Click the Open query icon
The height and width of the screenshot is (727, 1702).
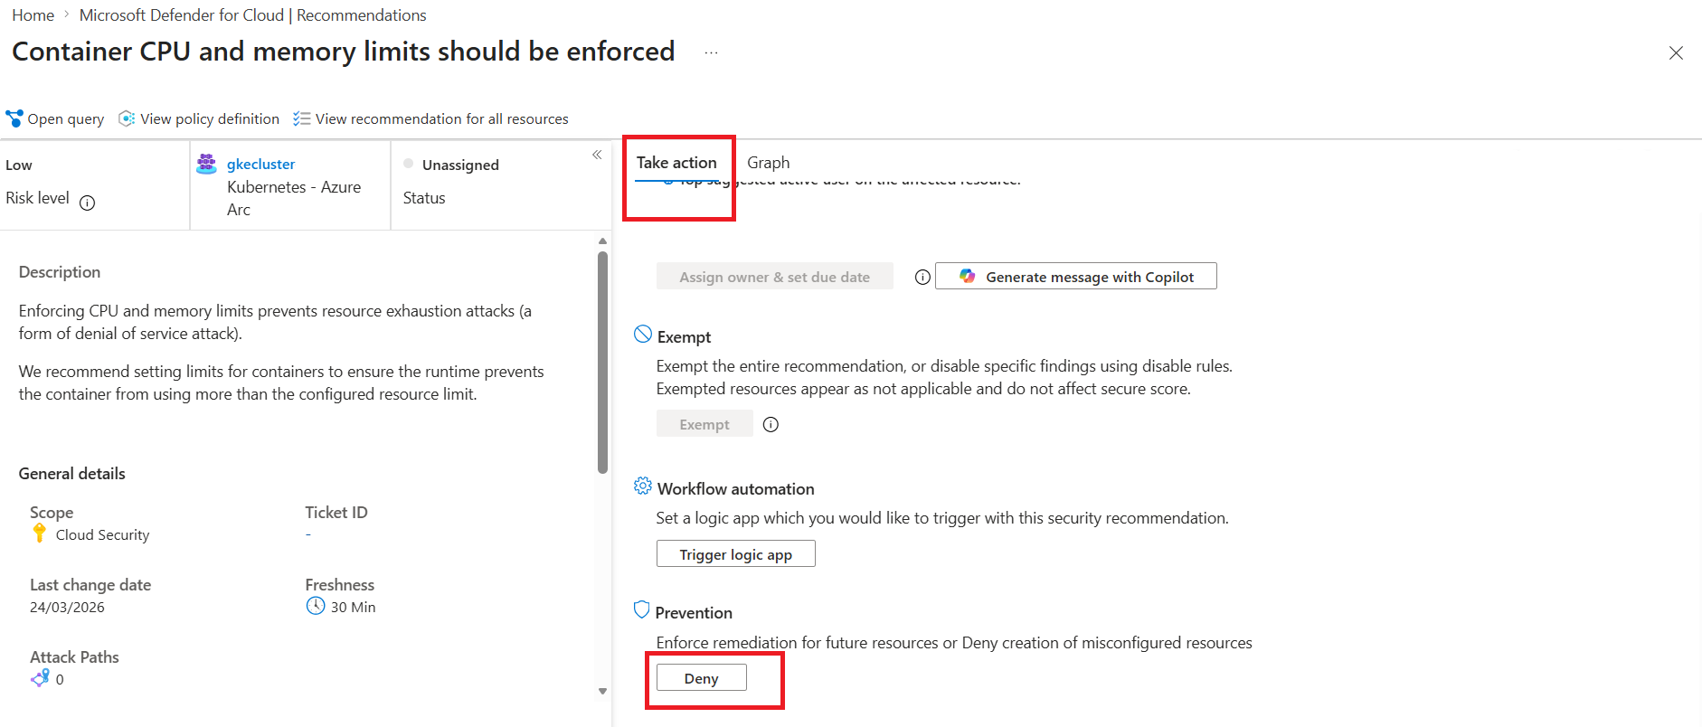click(14, 118)
